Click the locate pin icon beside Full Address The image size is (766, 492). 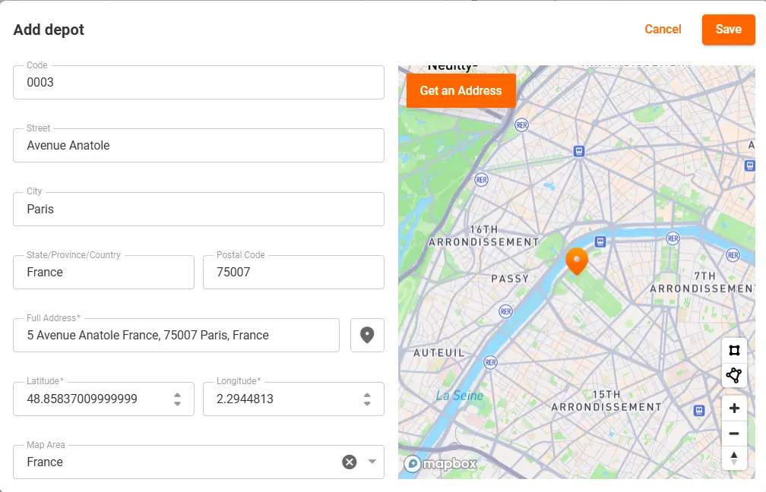point(367,335)
